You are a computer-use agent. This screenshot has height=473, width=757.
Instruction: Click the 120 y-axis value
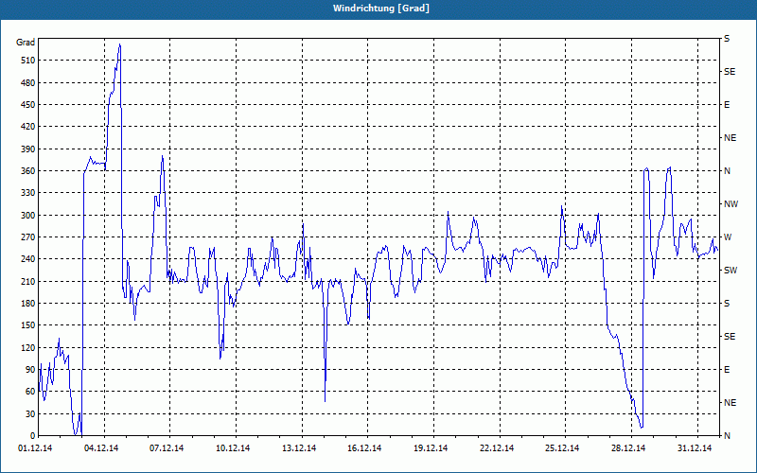pos(29,347)
